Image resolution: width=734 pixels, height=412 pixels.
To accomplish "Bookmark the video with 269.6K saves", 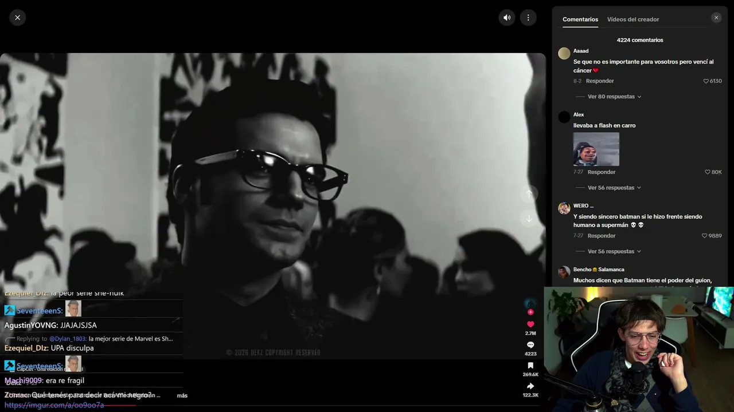I will click(530, 366).
